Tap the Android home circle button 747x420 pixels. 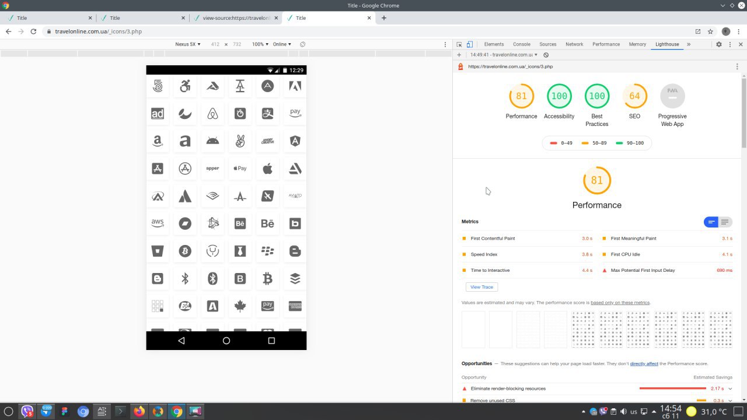click(226, 341)
